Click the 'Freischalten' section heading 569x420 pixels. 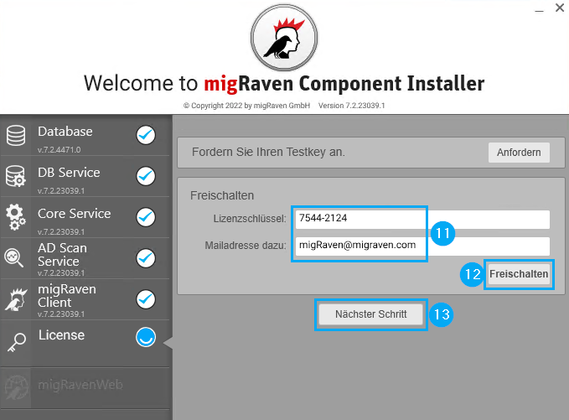tap(222, 195)
